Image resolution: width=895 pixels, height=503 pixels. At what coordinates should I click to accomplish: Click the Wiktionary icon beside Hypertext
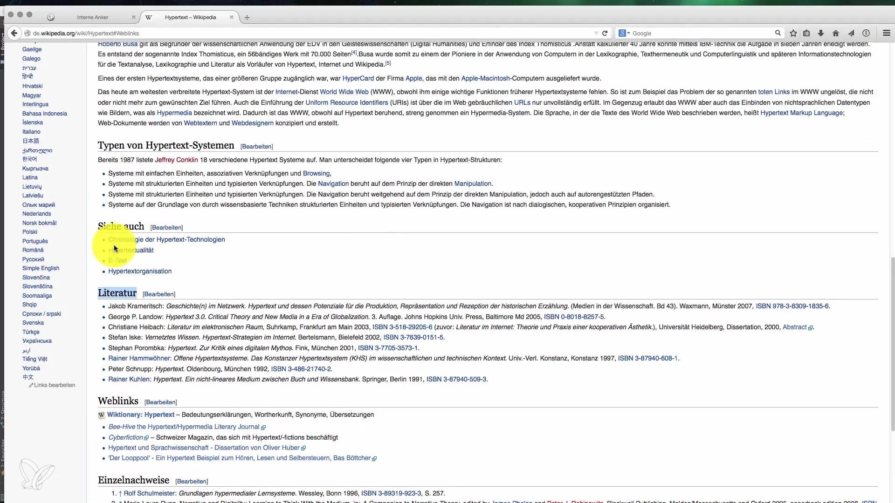coord(101,415)
